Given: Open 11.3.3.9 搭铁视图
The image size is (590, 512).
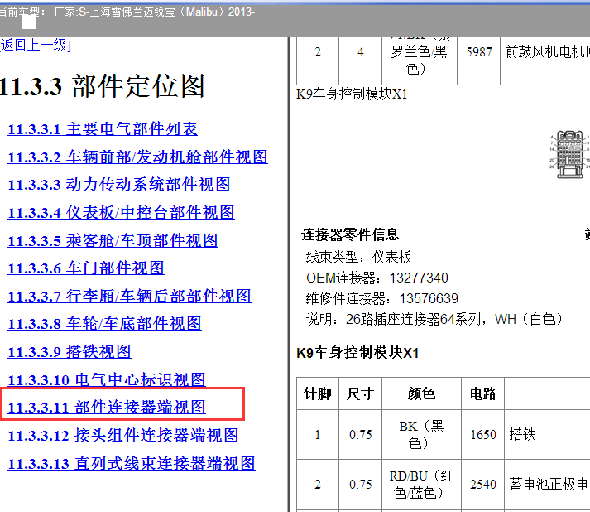Looking at the screenshot, I should (x=70, y=352).
